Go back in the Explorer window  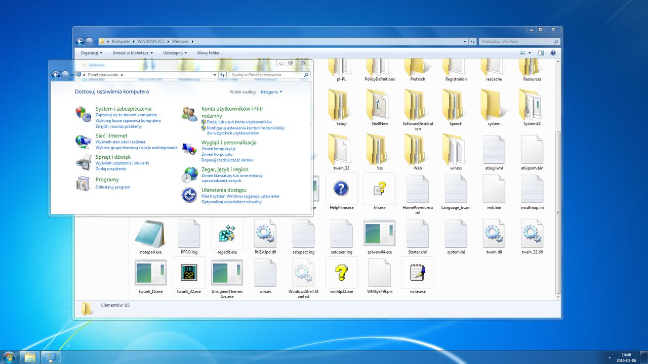79,41
